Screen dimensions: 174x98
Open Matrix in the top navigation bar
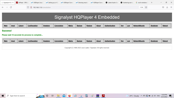point(71,26)
